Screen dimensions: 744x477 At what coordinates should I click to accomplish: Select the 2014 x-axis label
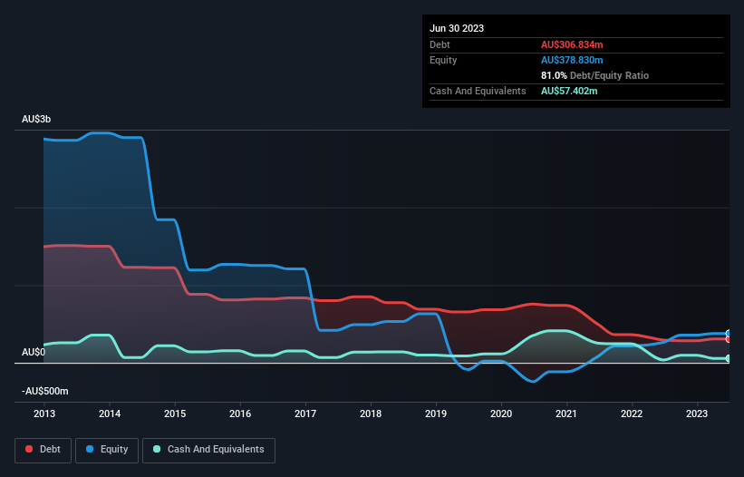tap(110, 414)
